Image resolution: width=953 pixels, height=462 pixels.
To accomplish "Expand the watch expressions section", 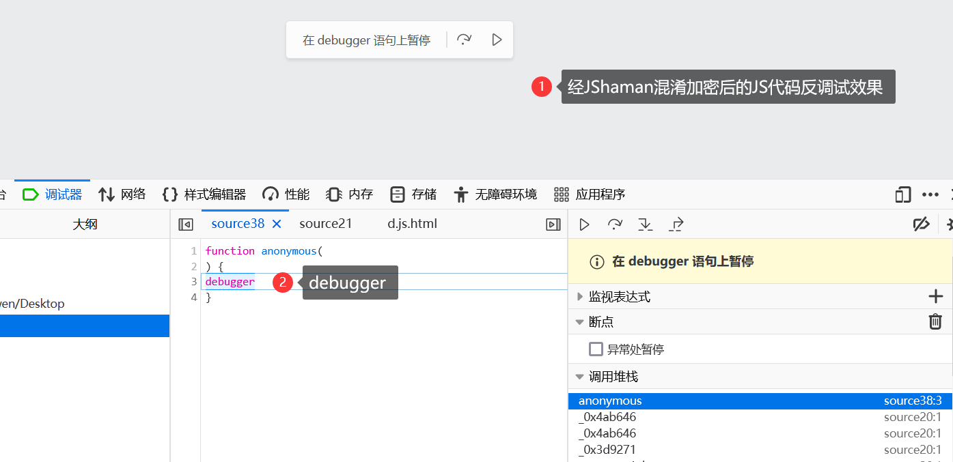I will click(x=580, y=296).
